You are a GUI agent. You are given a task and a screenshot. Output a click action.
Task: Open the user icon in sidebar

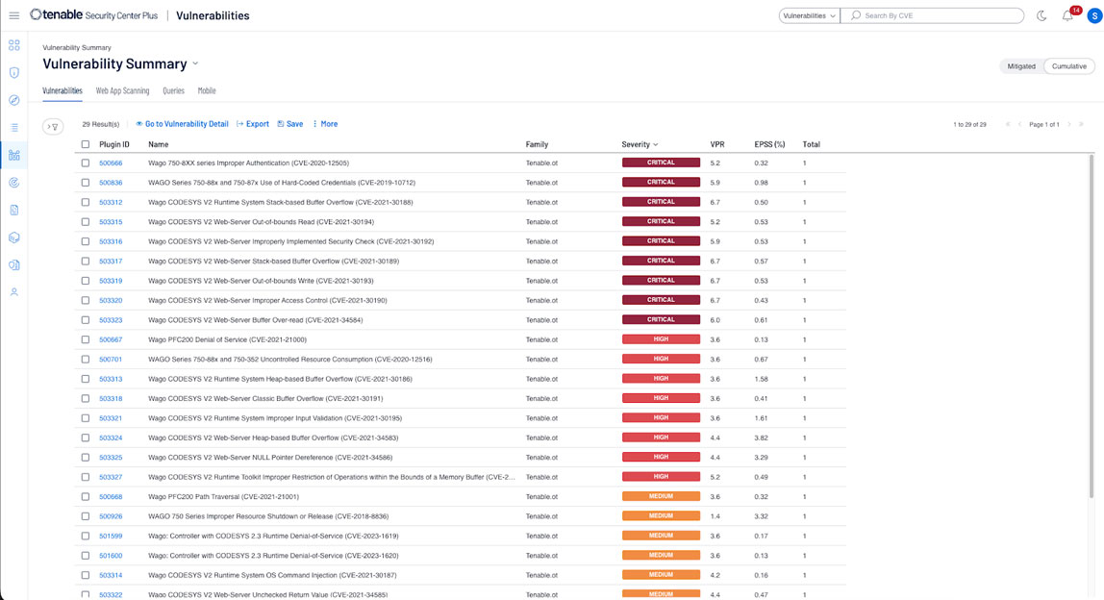click(x=14, y=291)
